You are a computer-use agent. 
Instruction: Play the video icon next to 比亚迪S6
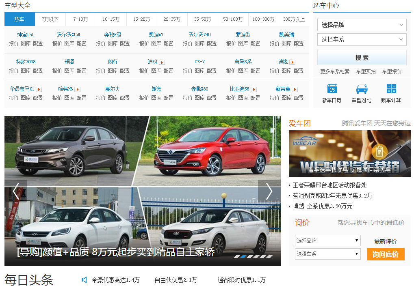254,90
